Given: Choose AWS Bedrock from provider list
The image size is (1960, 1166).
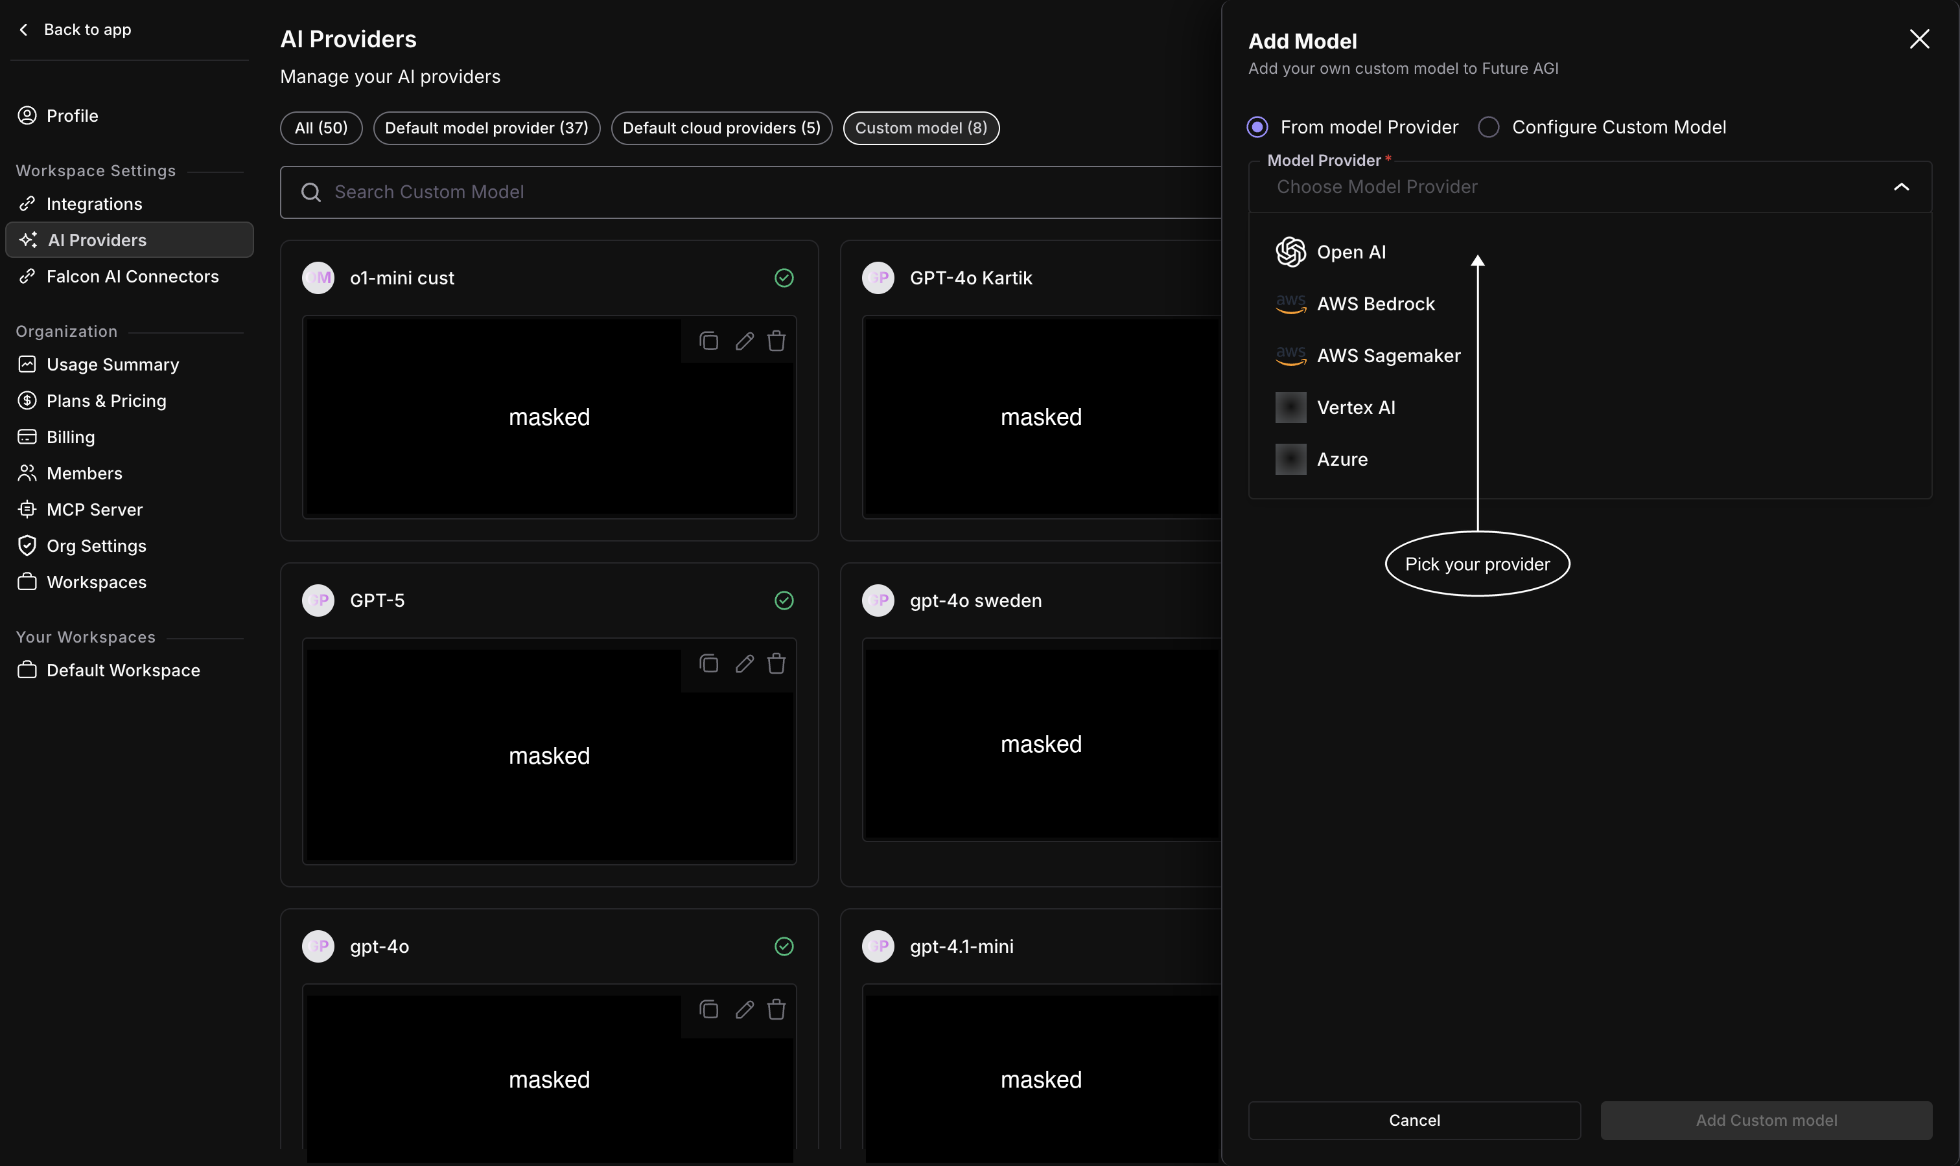Looking at the screenshot, I should click(1590, 303).
